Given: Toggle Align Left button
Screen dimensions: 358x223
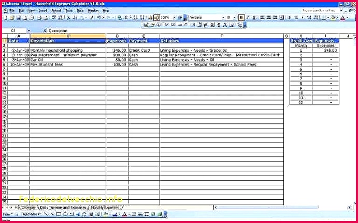Looking at the screenshot, I should coord(262,18).
